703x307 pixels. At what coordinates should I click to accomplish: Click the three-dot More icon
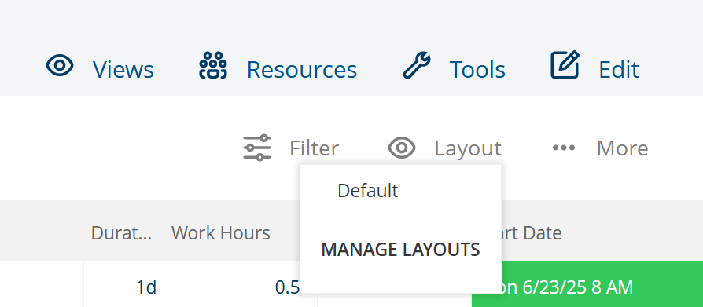click(x=564, y=148)
